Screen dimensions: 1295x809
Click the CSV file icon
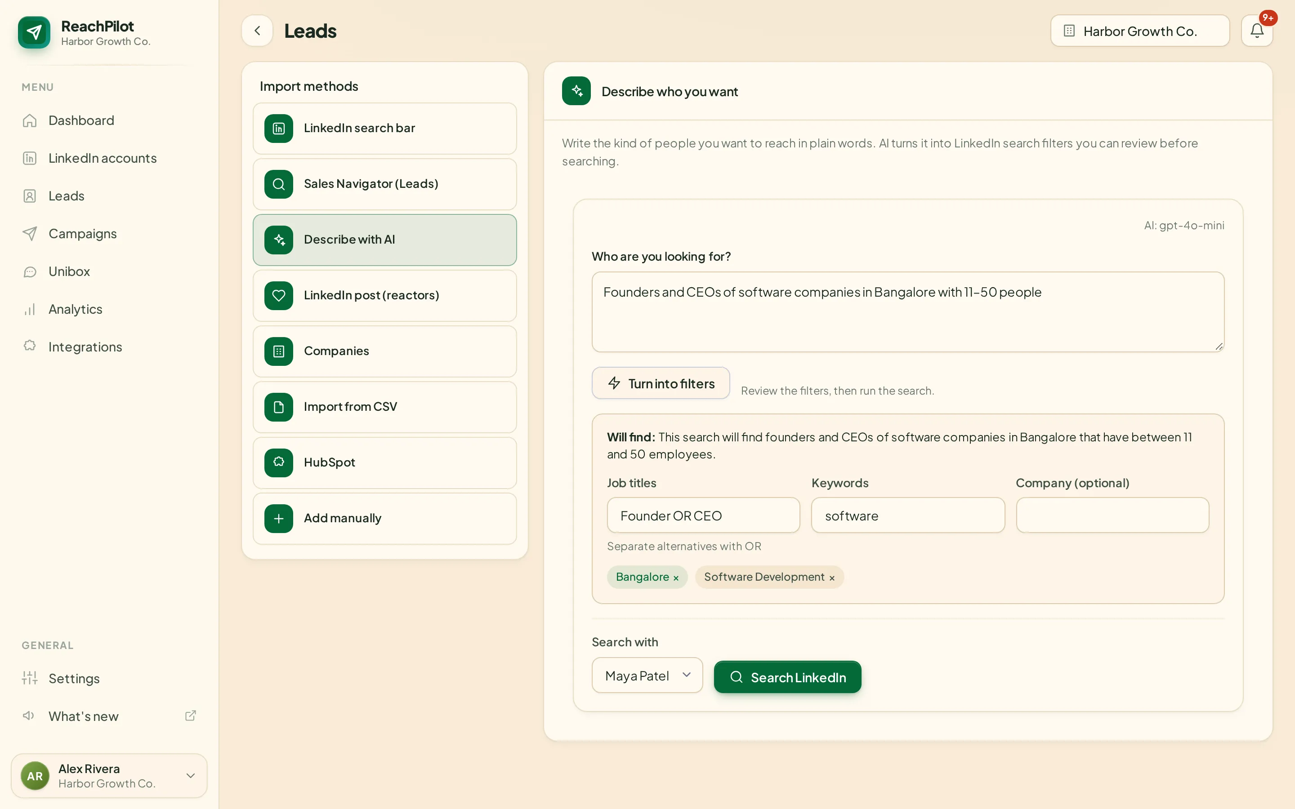pos(279,407)
